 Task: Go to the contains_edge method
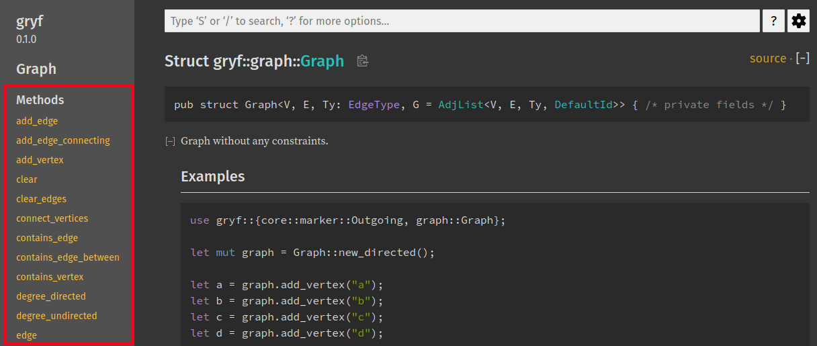pyautogui.click(x=47, y=238)
